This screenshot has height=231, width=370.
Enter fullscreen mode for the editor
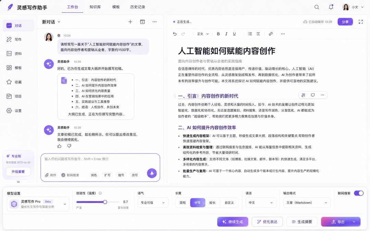(x=360, y=22)
